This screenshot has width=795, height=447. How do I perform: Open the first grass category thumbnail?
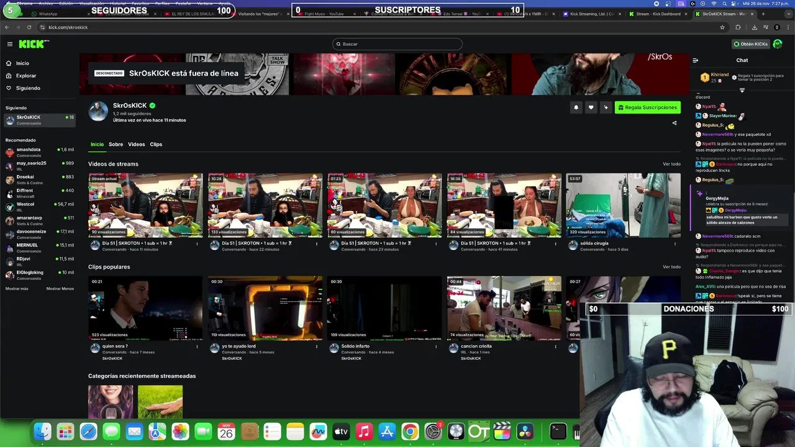point(160,402)
